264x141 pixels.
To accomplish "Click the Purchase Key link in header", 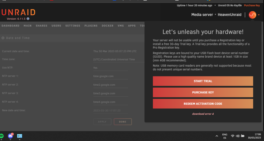I will [x=252, y=5].
